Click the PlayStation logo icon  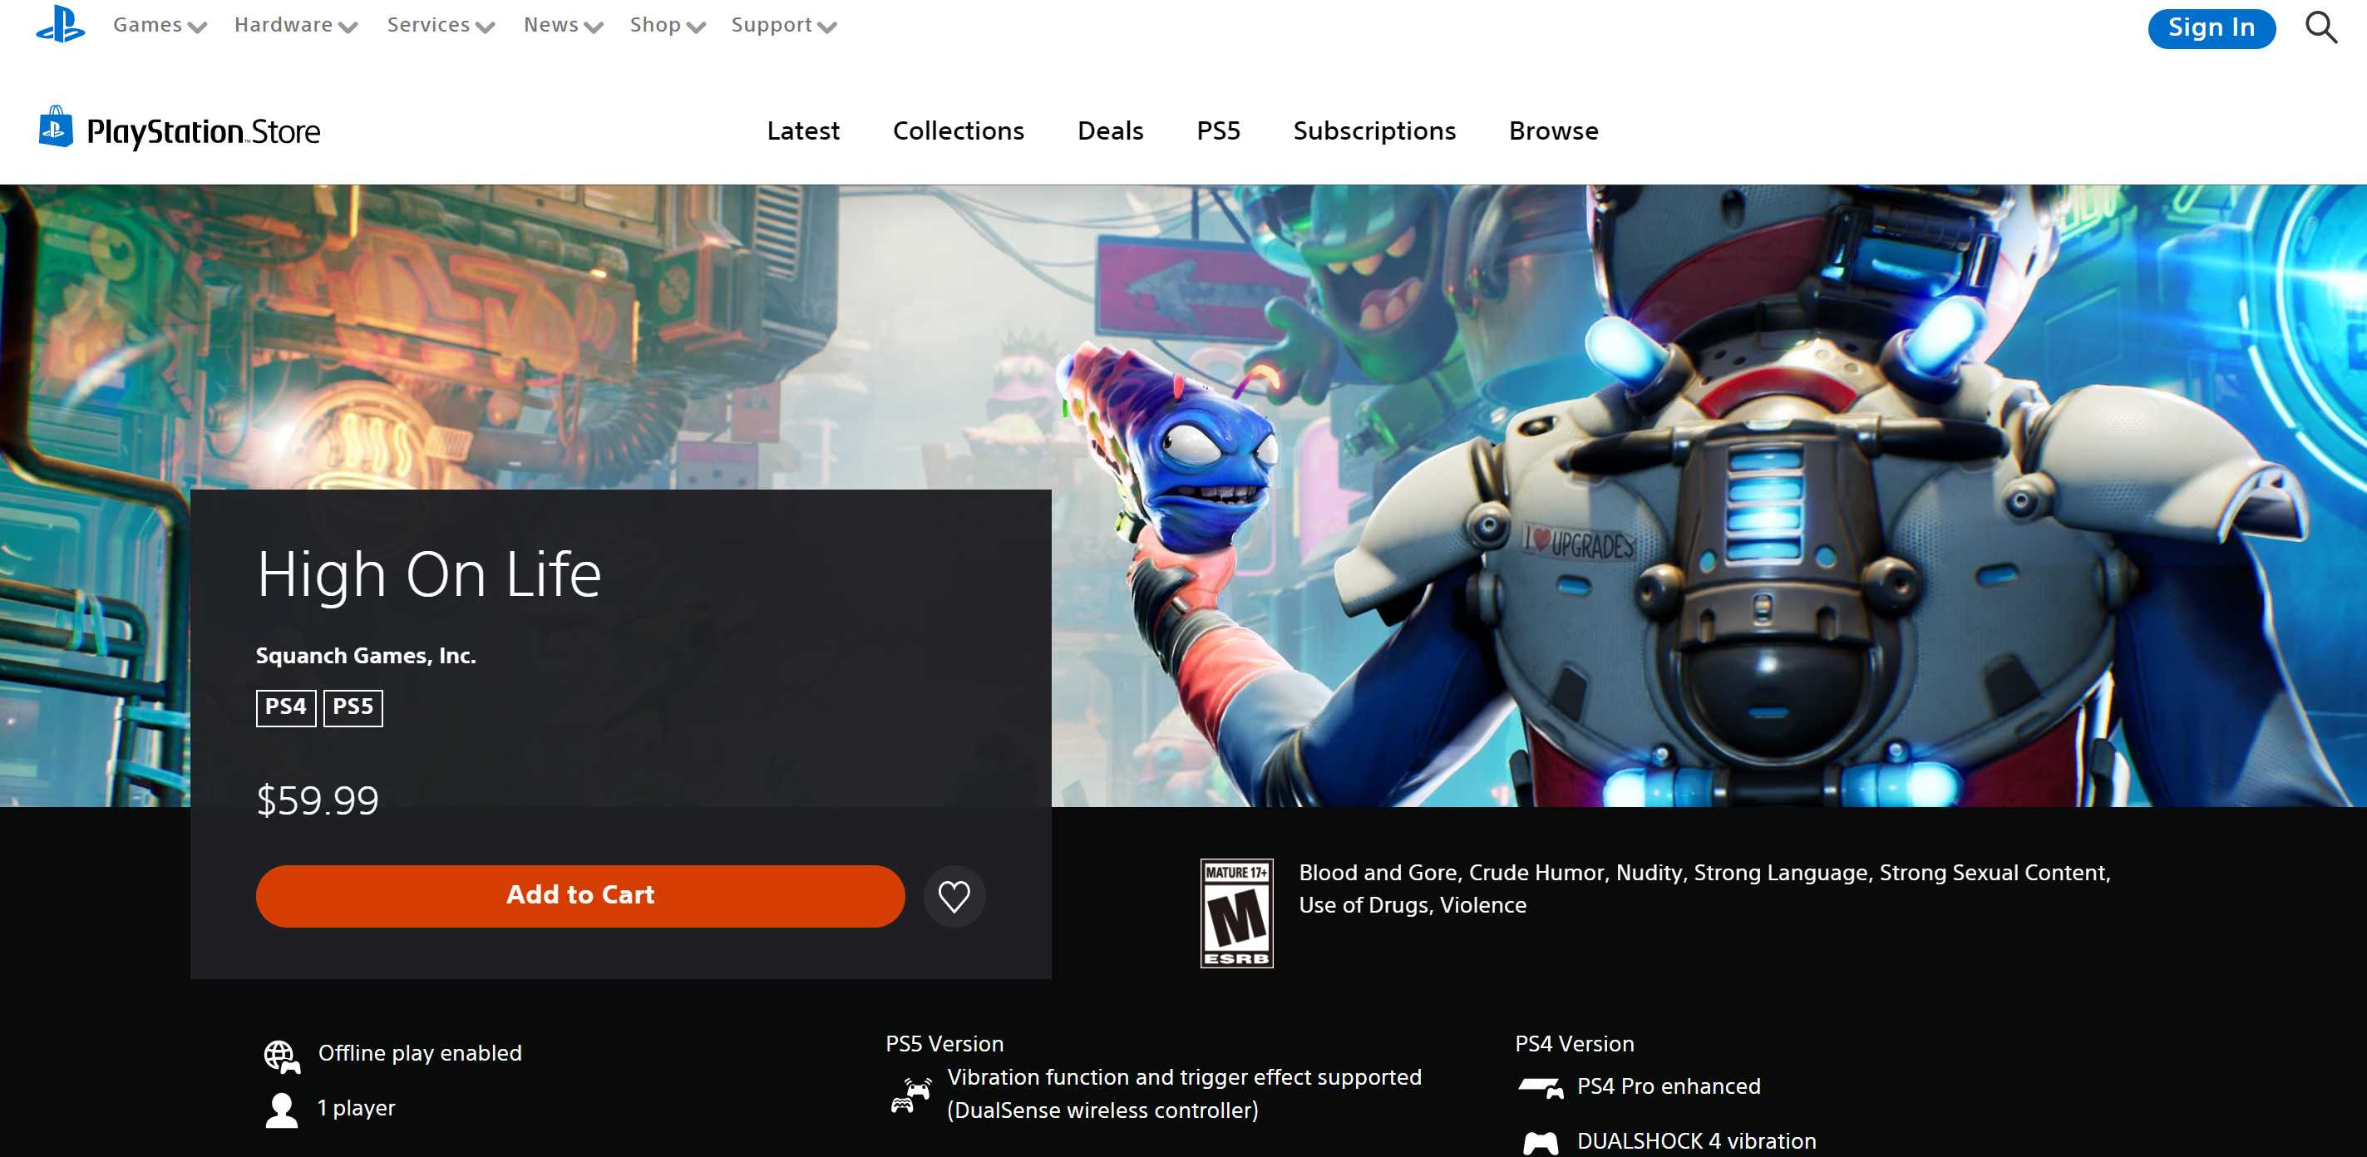[x=61, y=25]
